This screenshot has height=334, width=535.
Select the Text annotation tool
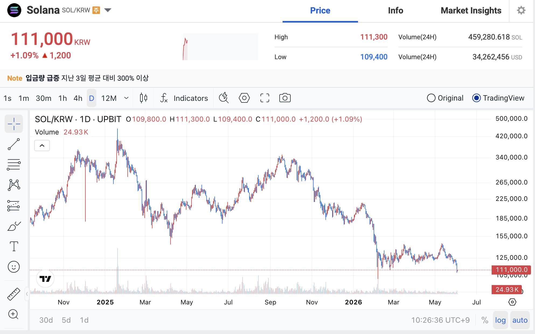14,246
